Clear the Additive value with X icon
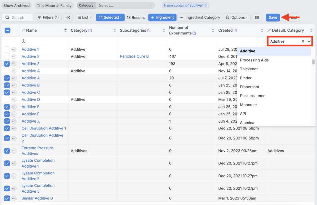Image resolution: width=317 pixels, height=205 pixels. [303, 41]
